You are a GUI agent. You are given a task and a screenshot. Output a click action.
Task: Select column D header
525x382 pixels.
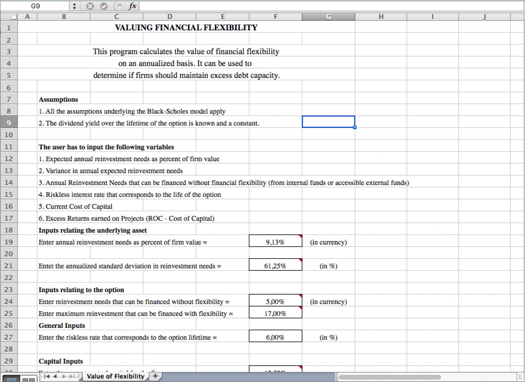click(x=170, y=17)
